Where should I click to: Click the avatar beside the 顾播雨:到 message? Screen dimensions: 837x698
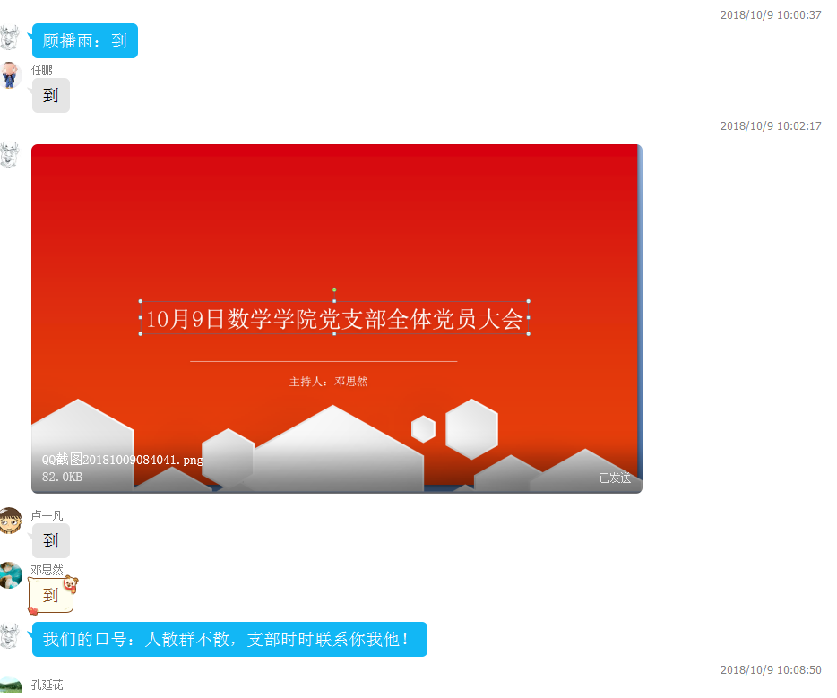(x=9, y=38)
